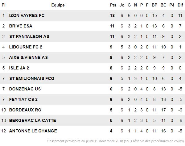185x146 pixels.
Task: Select FEYTIAT CS 2 in table
Action: click(23, 99)
